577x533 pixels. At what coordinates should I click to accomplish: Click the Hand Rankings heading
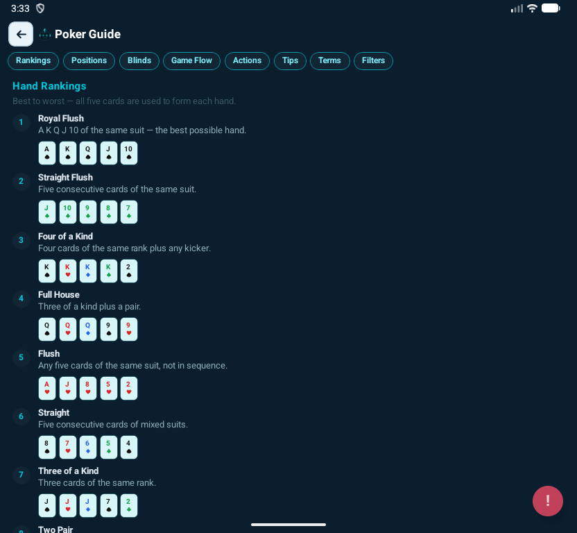click(x=49, y=86)
